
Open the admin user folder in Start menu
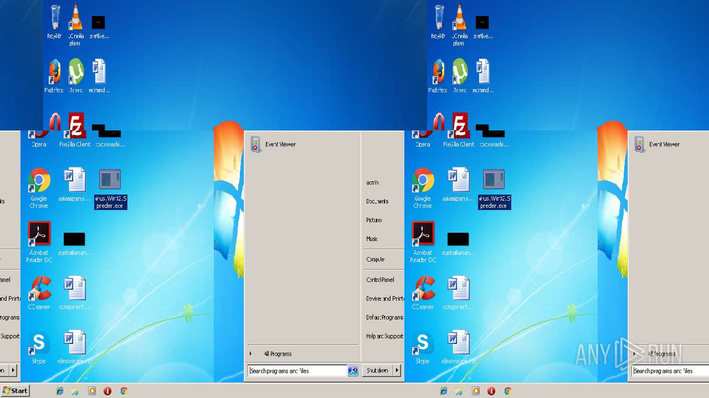tap(372, 182)
